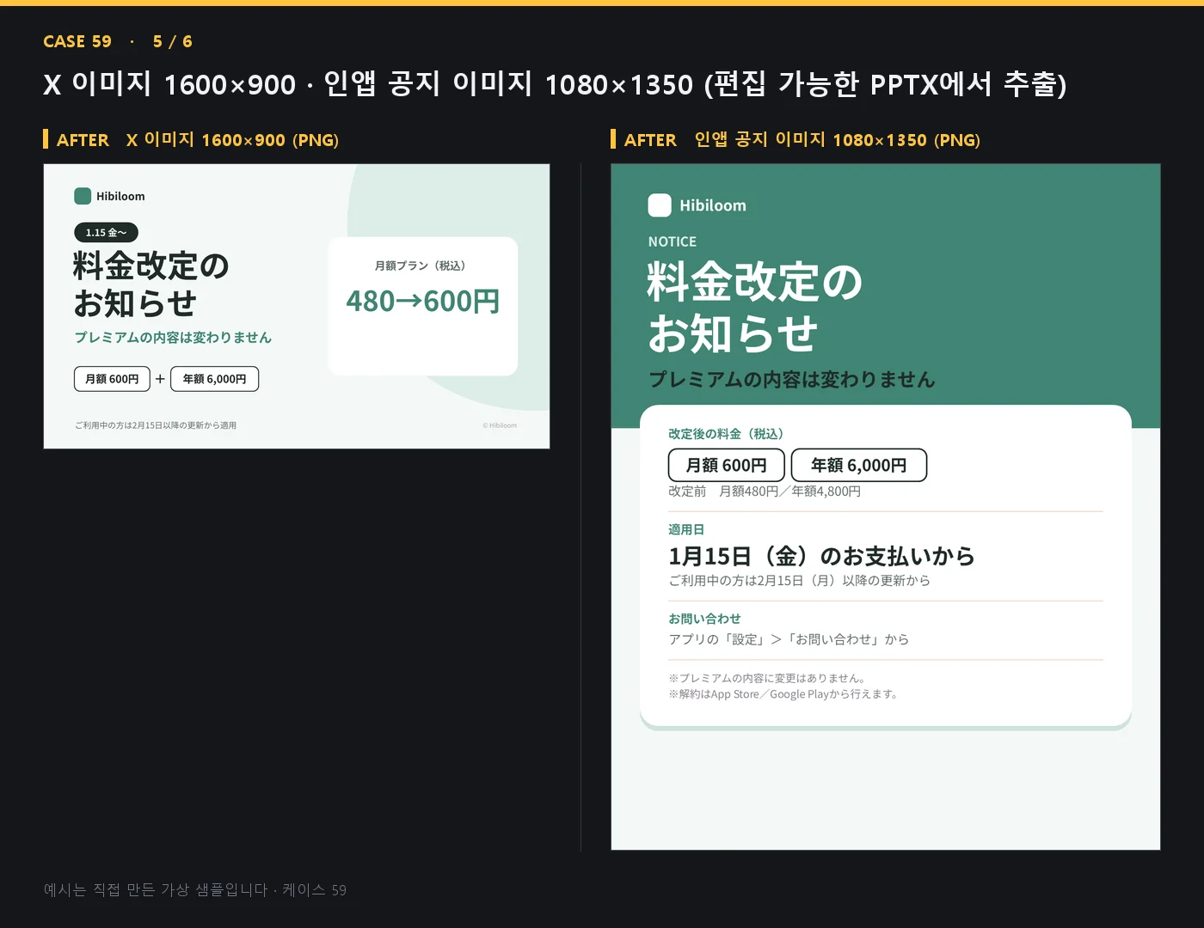Click '料金改定のお知らせ' headline in app notice
The width and height of the screenshot is (1204, 928).
click(x=755, y=308)
